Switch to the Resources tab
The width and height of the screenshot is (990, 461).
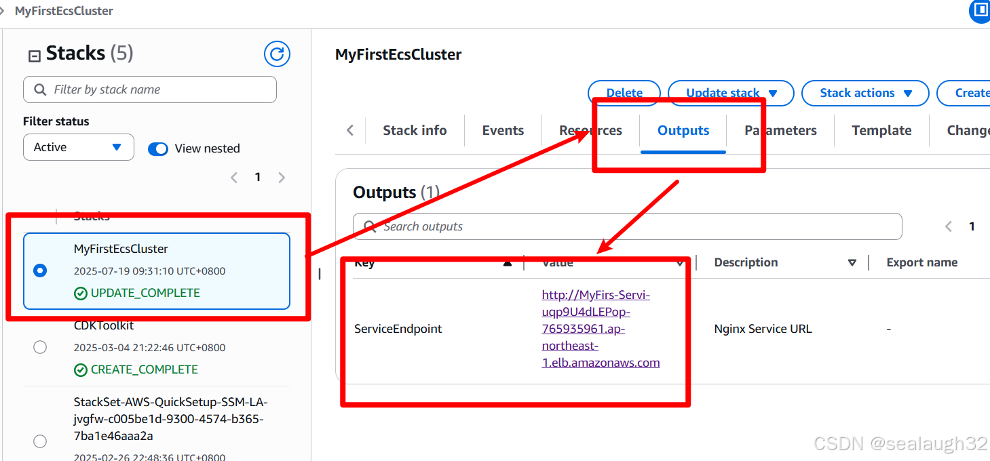click(x=590, y=130)
